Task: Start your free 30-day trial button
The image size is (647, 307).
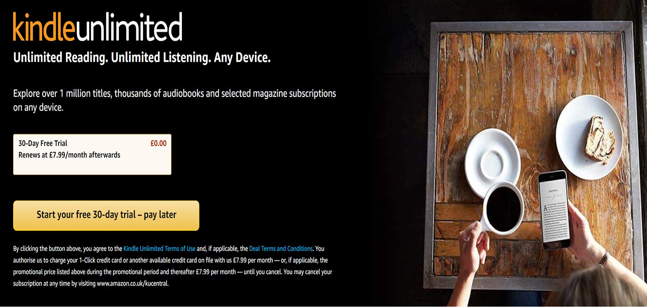Action: coord(106,216)
